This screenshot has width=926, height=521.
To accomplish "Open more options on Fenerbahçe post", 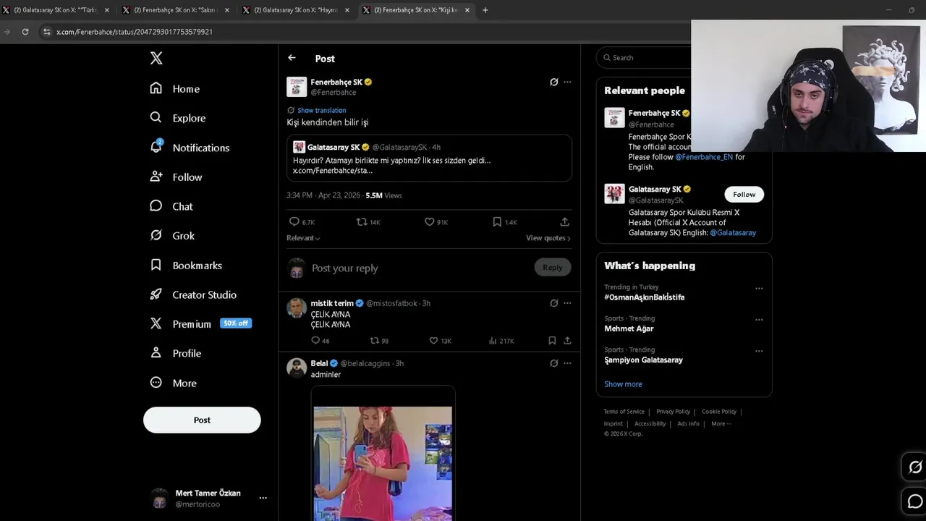I will [x=567, y=82].
